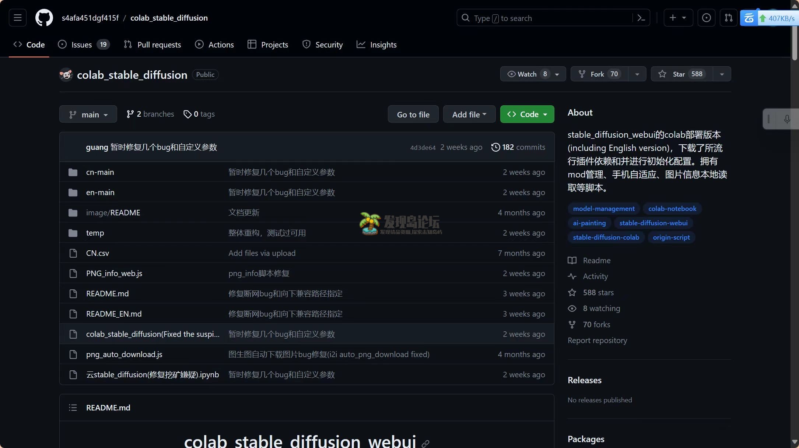This screenshot has width=799, height=448.
Task: Click the colab-notebook topic tag
Action: 672,209
